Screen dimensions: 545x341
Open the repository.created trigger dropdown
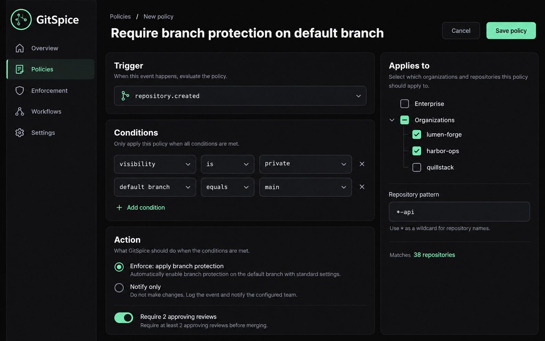pos(240,96)
